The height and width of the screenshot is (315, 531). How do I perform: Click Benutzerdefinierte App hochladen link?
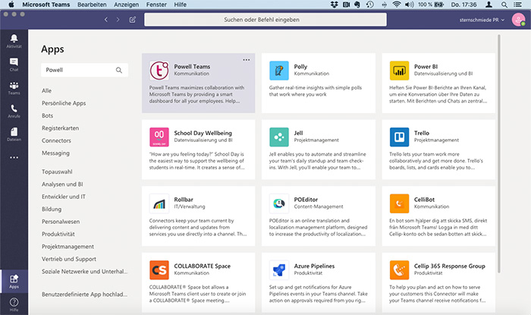(x=83, y=294)
